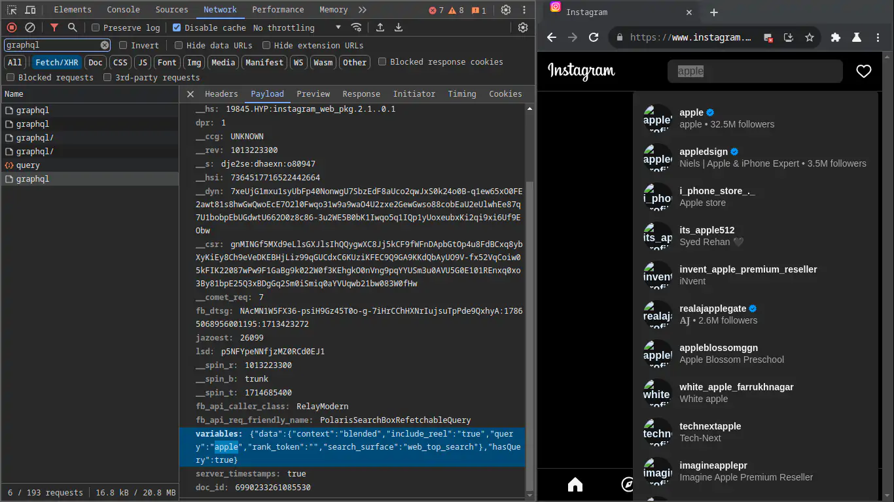Open network conditions wifi icon

coord(356,27)
